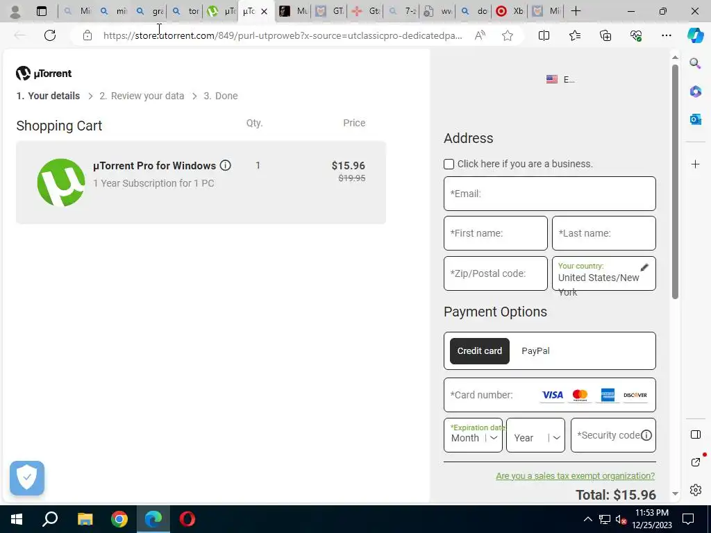The height and width of the screenshot is (533, 711).
Task: Check 'Click here if you are a business' box
Action: [x=449, y=164]
